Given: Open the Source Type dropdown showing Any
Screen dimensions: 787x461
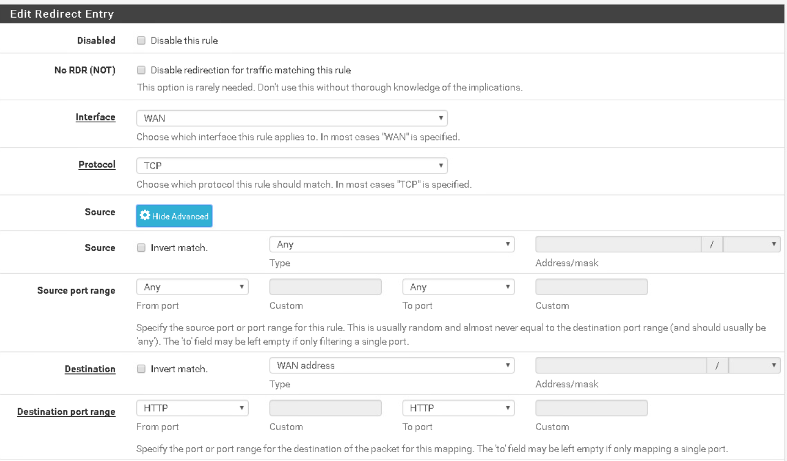Looking at the screenshot, I should [x=392, y=244].
